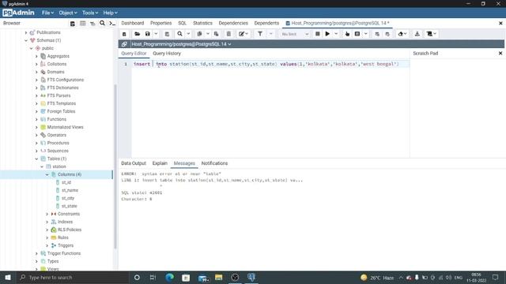Click the Filtered Rows icon in Browser
Screen dimensions: 506x284
(x=93, y=24)
